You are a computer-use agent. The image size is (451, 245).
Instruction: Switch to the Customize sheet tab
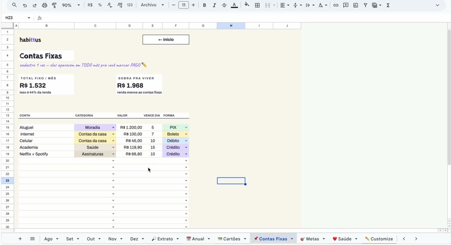coord(379,239)
